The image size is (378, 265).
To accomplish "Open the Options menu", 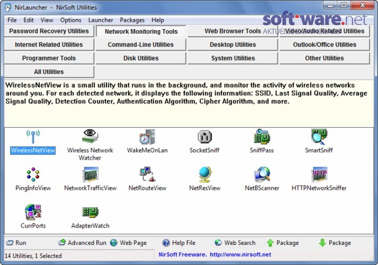I will point(70,20).
